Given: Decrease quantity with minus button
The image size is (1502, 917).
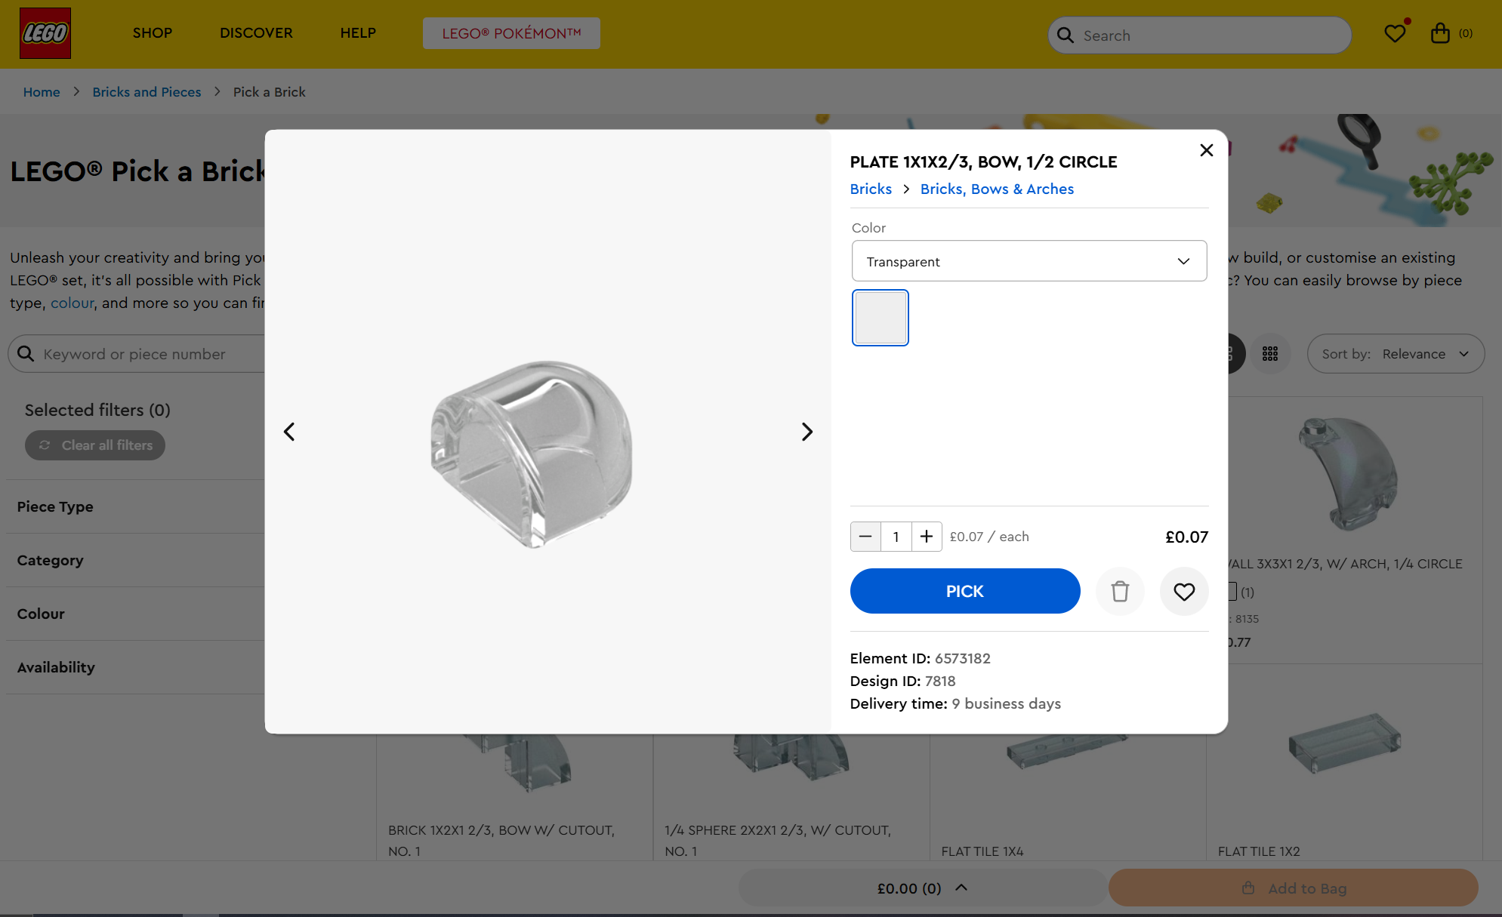Looking at the screenshot, I should [865, 537].
